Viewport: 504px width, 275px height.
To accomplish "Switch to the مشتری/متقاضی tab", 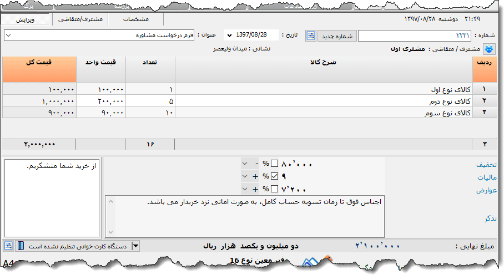I will click(80, 19).
